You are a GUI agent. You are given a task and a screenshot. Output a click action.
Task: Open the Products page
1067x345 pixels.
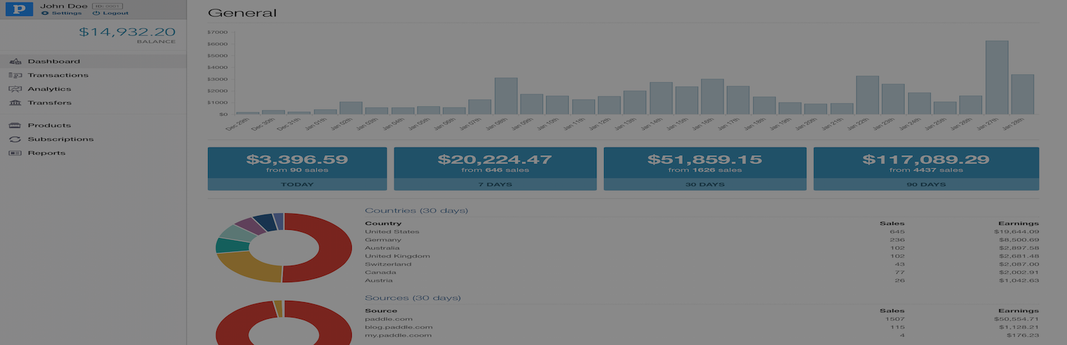point(93,126)
